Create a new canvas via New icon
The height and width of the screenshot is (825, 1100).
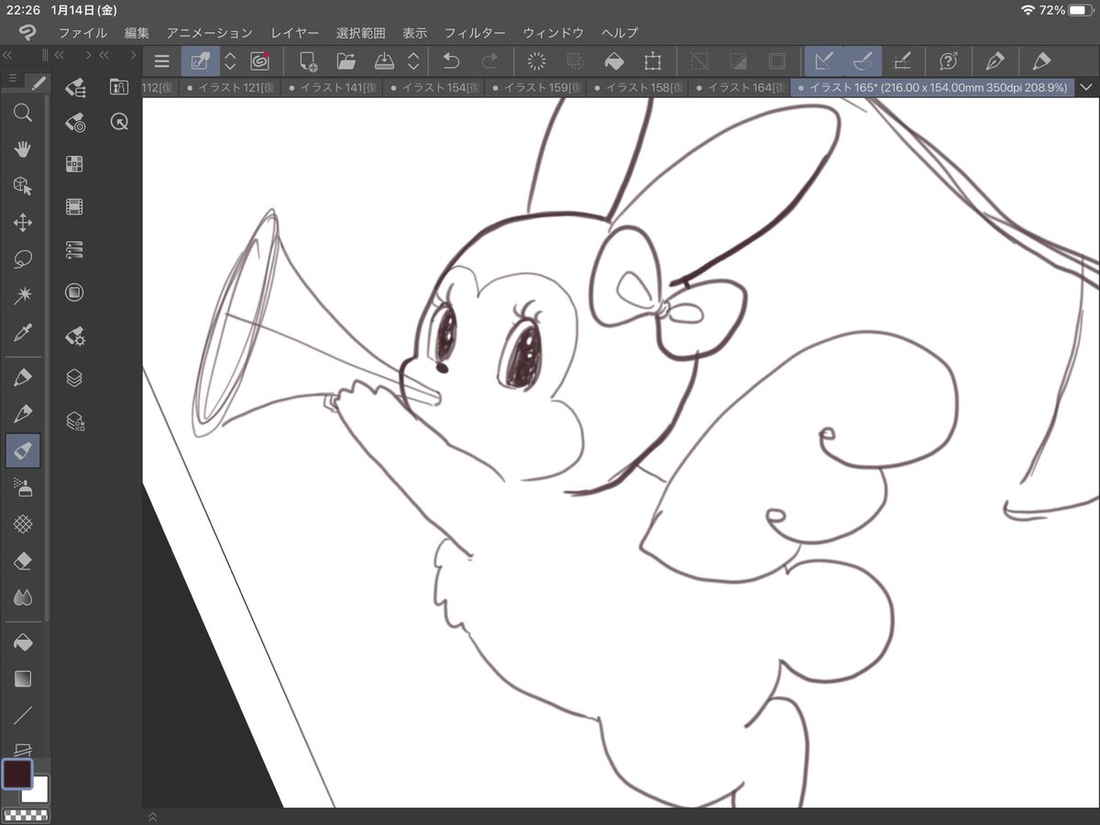point(309,61)
